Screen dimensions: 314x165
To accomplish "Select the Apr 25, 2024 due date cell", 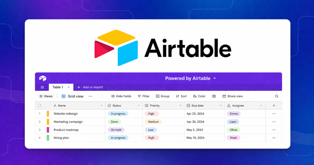I will click(205, 113).
